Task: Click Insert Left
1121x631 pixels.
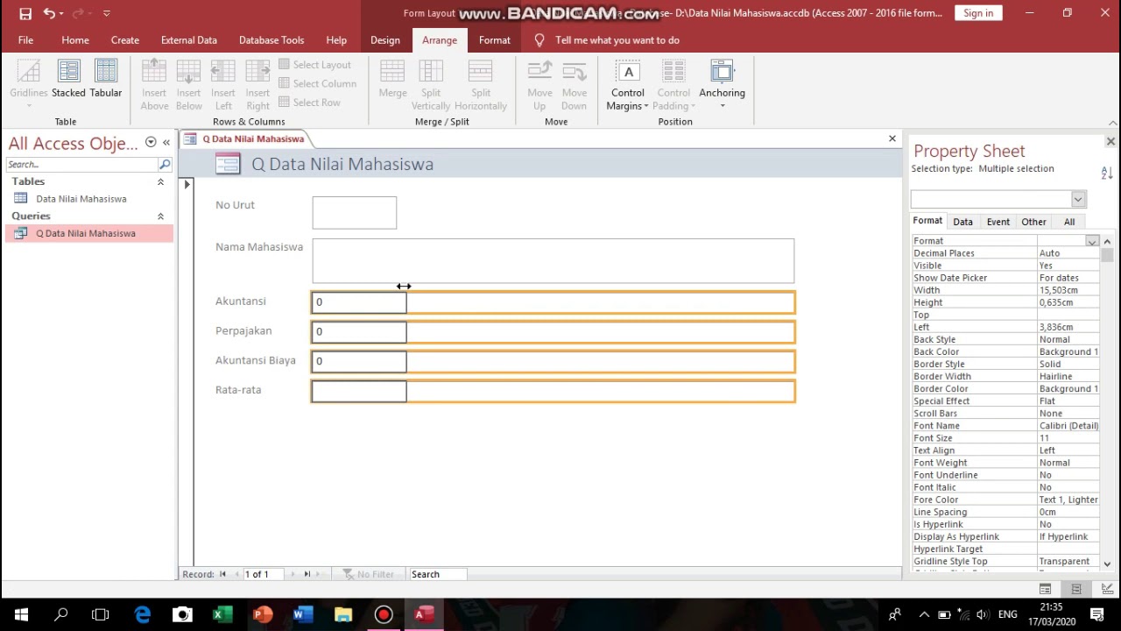Action: (222, 85)
